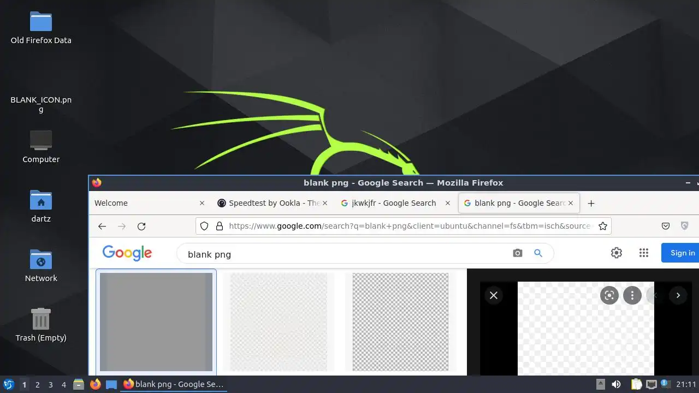Select the dark checkered third thumbnail
This screenshot has height=393, width=699.
pyautogui.click(x=400, y=322)
